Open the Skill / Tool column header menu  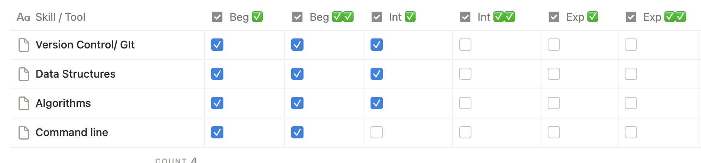(x=60, y=17)
